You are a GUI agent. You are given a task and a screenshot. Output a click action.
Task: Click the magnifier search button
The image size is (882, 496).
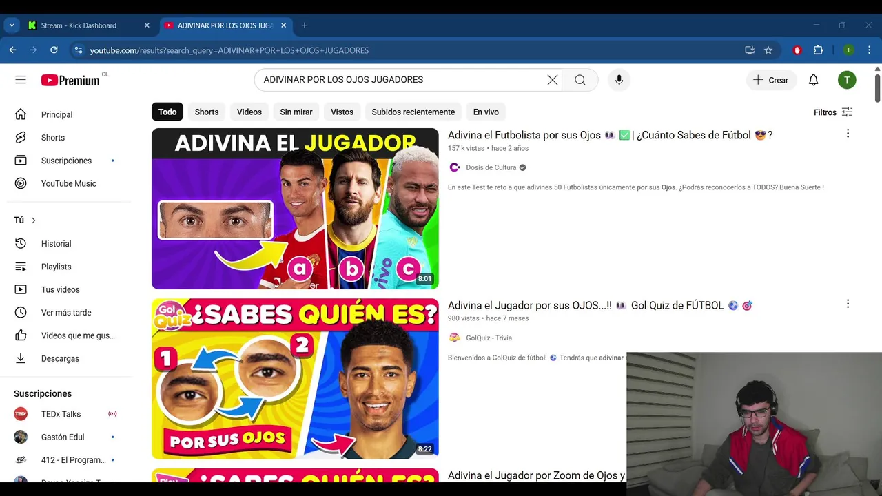[580, 80]
